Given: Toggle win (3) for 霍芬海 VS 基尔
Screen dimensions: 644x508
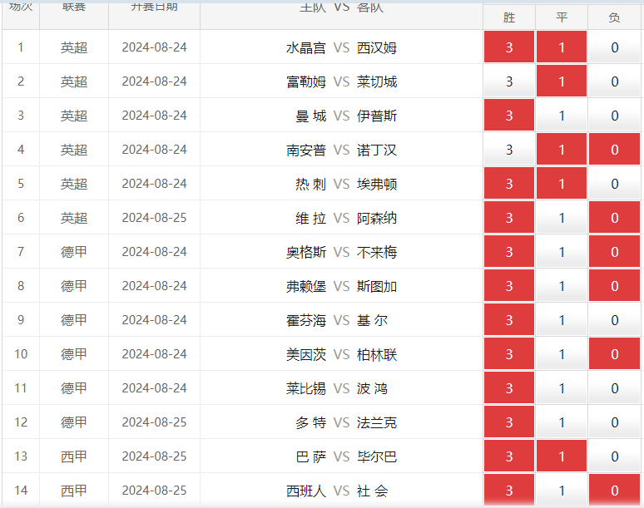Looking at the screenshot, I should point(509,319).
